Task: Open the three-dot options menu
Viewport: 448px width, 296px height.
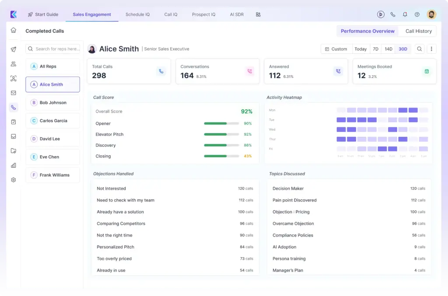Action: 432,49
